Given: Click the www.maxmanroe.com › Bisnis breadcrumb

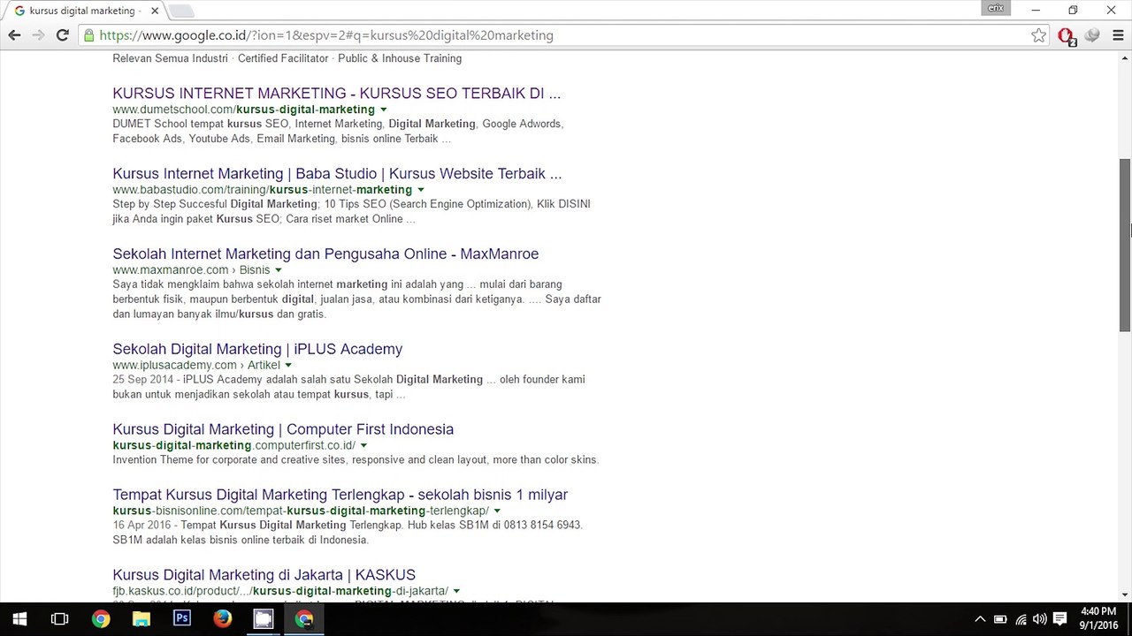Looking at the screenshot, I should (191, 270).
